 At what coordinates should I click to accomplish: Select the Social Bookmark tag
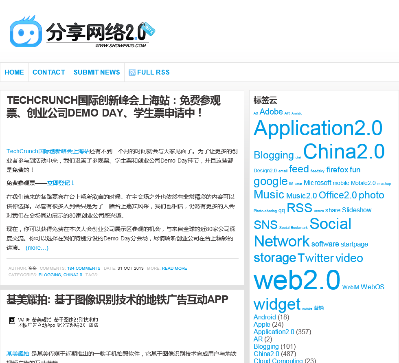pos(294,228)
